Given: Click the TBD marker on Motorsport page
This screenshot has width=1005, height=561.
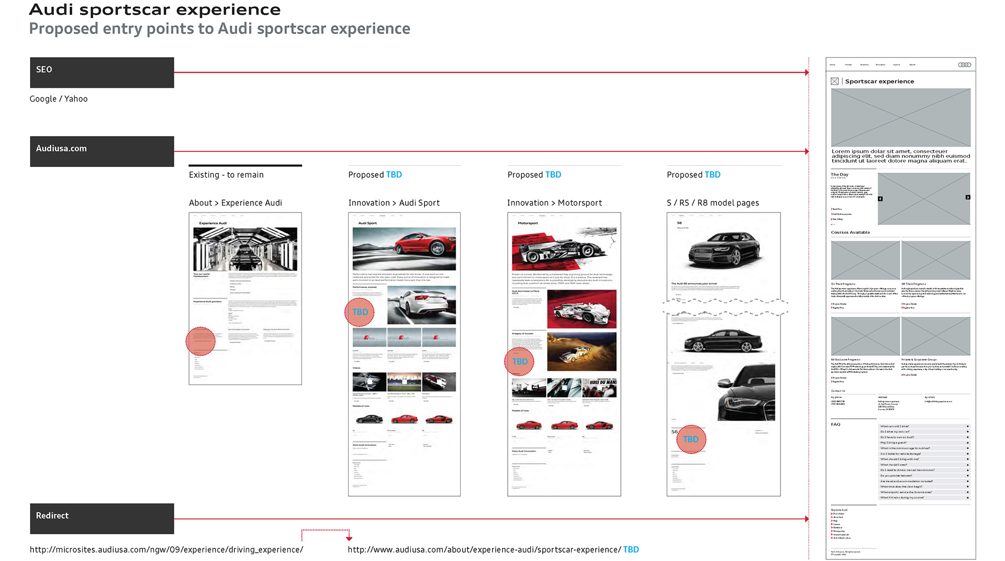Looking at the screenshot, I should pyautogui.click(x=519, y=362).
